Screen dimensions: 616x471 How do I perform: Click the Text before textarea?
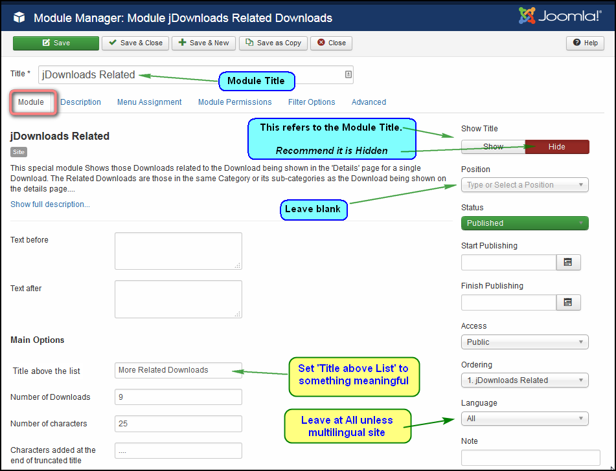click(x=178, y=251)
